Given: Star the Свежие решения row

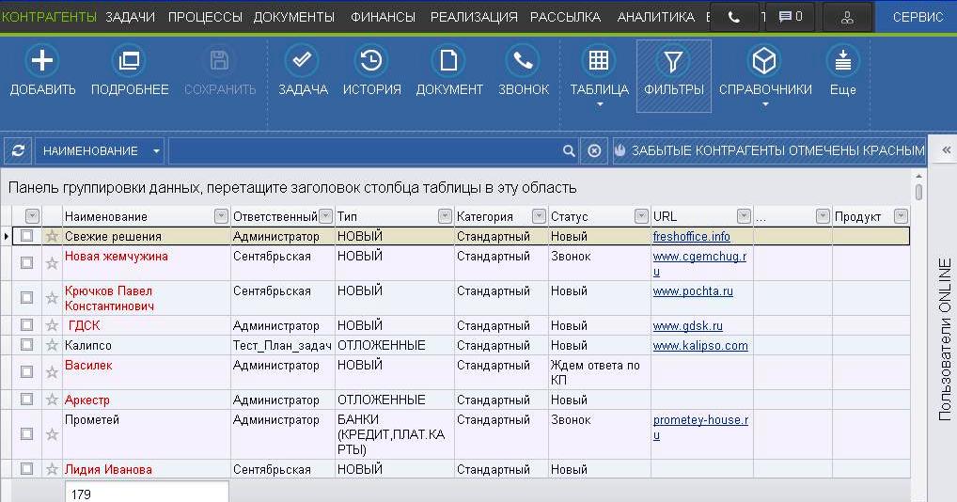Looking at the screenshot, I should (x=52, y=236).
